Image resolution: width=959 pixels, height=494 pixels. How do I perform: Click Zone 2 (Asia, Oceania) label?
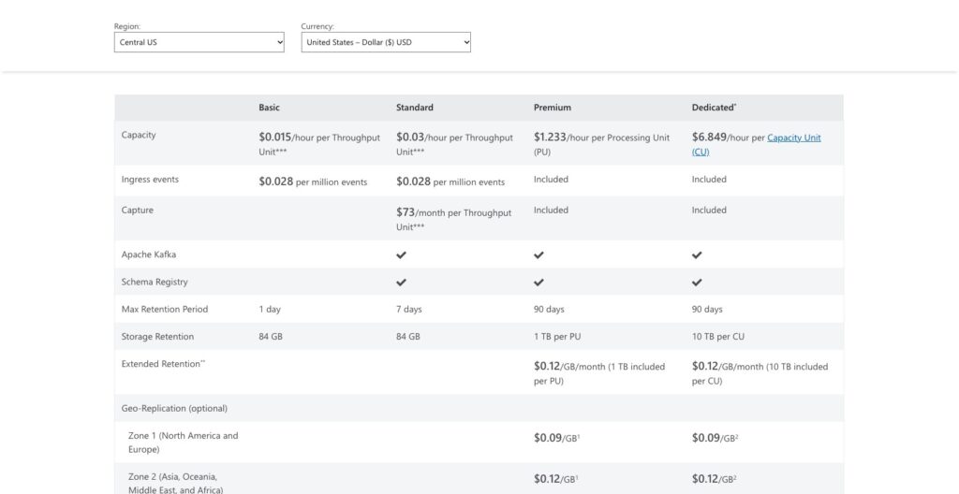pyautogui.click(x=175, y=483)
